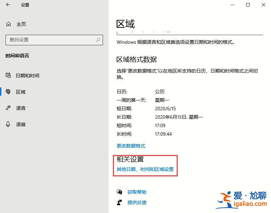The image size is (271, 213).
Task: Select 区域 in the sidebar
Action: 21,92
